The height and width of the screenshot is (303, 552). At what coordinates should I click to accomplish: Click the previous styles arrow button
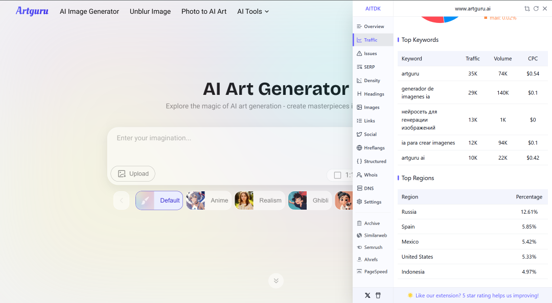click(122, 200)
